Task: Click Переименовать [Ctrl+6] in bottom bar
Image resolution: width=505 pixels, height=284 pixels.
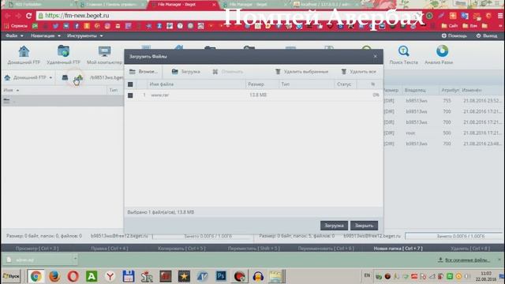Action: click(x=326, y=248)
